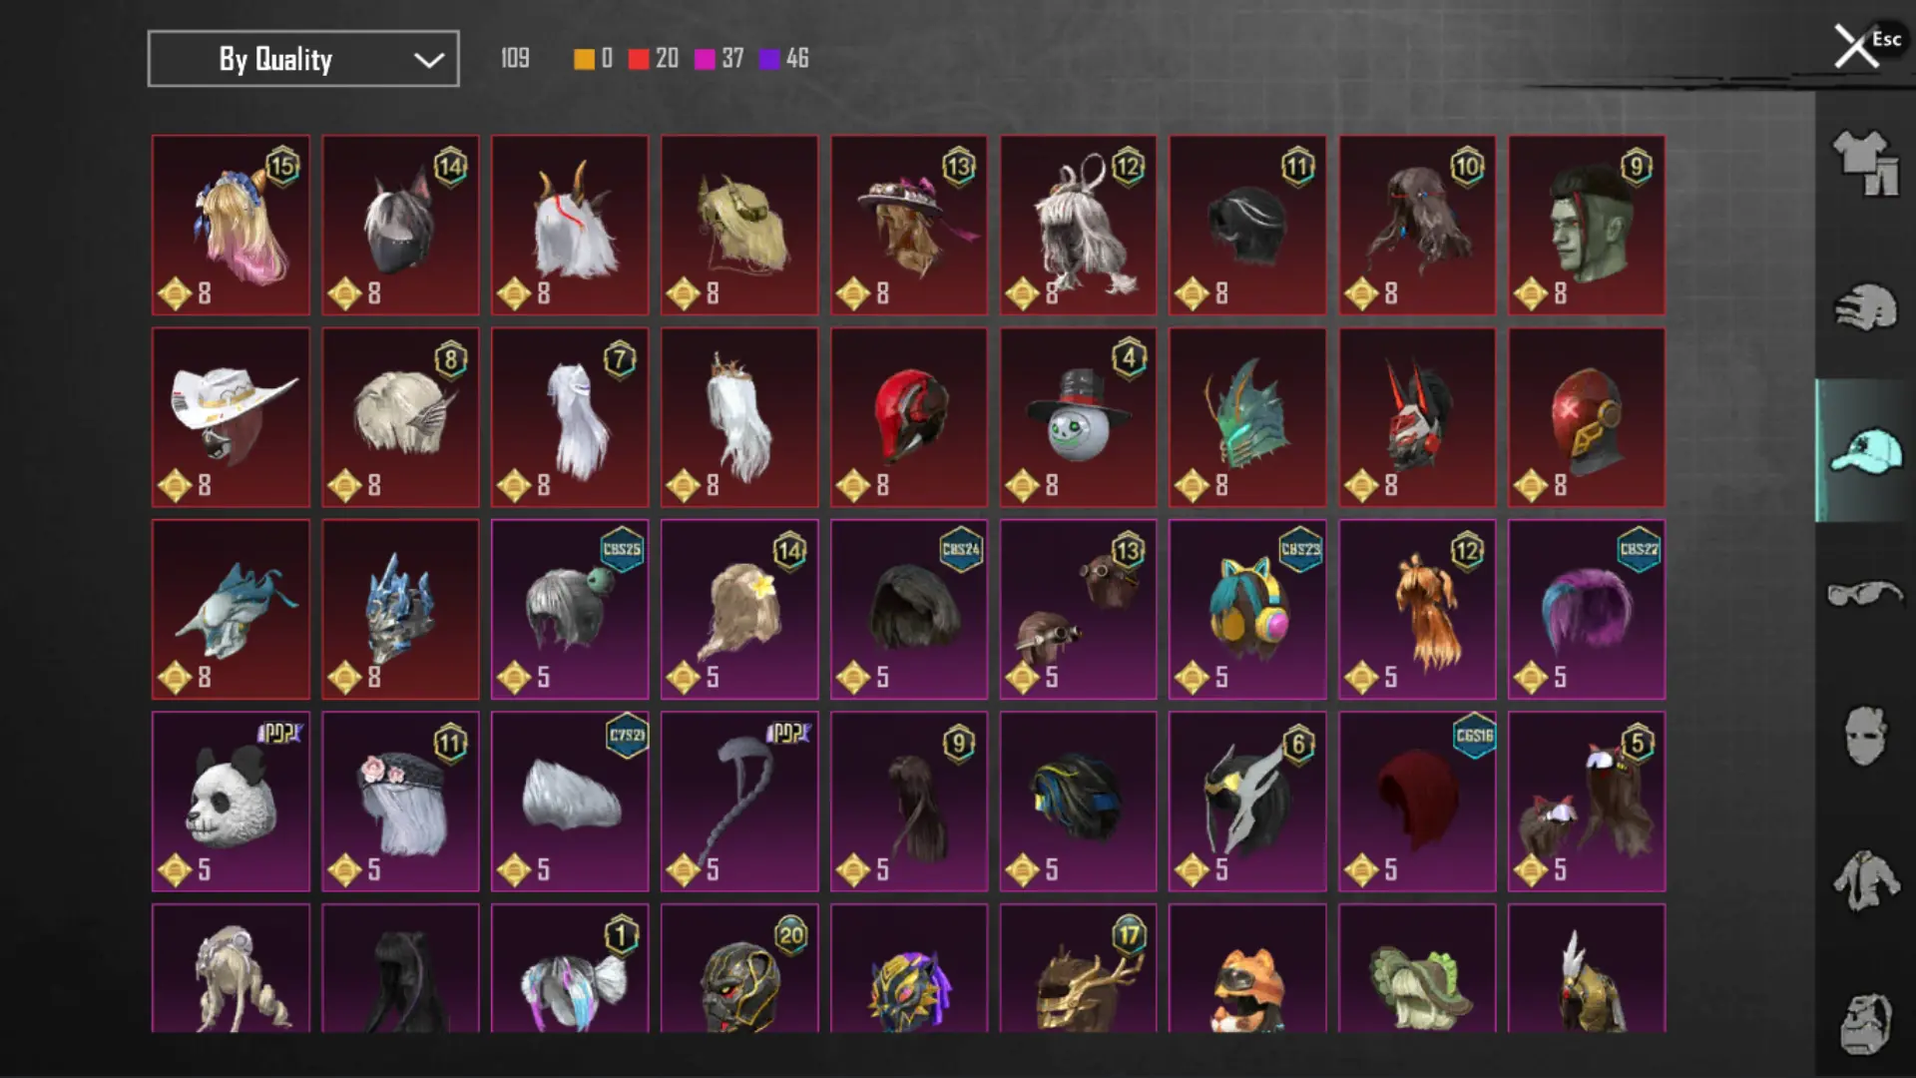The width and height of the screenshot is (1916, 1078).
Task: Open the outfits clothing category icon
Action: (1864, 164)
